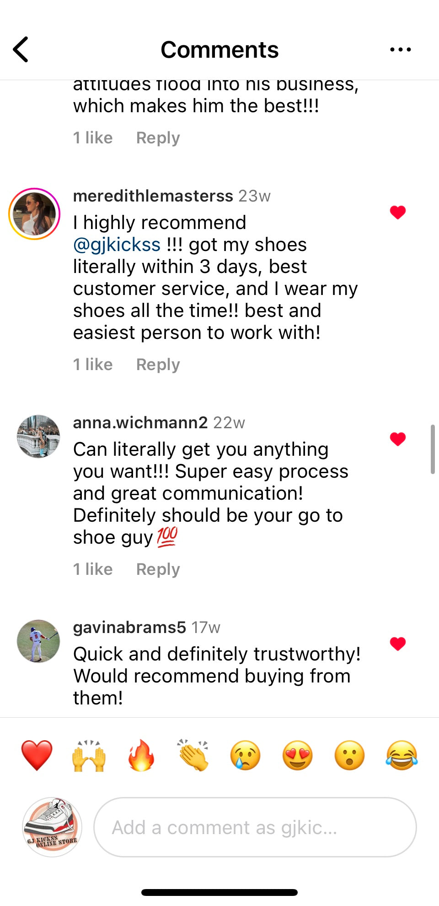This screenshot has width=439, height=906.
Task: Reply to meredithlemasterss's comment
Action: click(x=158, y=365)
